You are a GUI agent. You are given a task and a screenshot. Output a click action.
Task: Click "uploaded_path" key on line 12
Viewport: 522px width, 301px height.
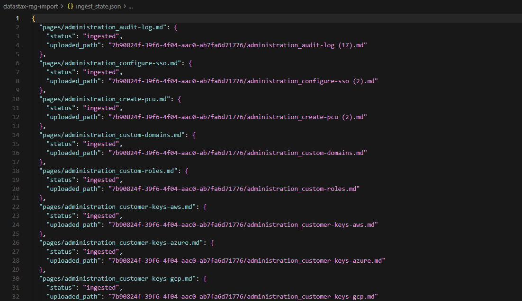tap(73, 117)
